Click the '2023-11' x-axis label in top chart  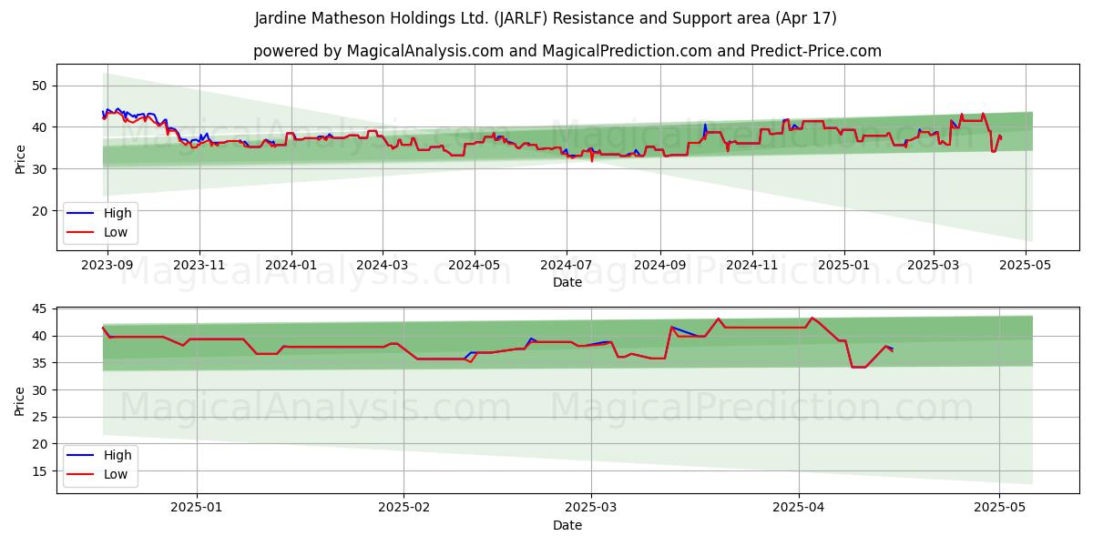199,266
